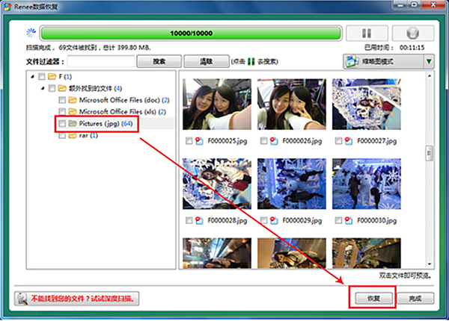
Task: Click the file icon beside F0000030.jpg
Action: [x=349, y=220]
